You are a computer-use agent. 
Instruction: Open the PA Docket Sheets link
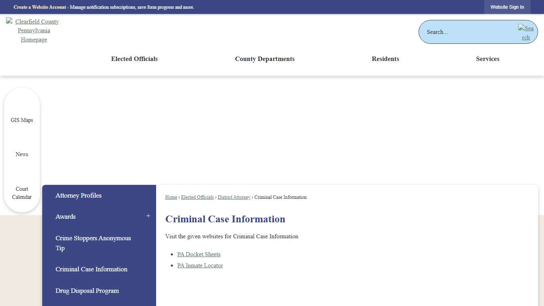click(199, 254)
